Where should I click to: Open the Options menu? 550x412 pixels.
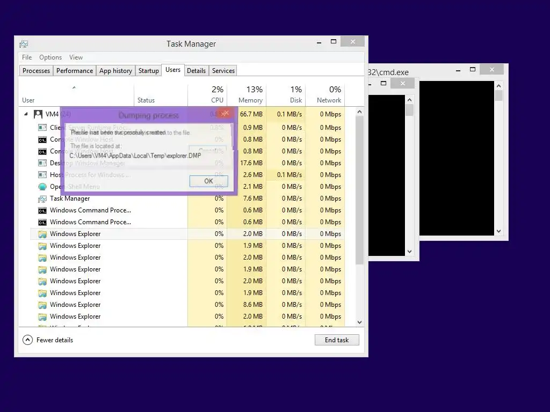[50, 57]
